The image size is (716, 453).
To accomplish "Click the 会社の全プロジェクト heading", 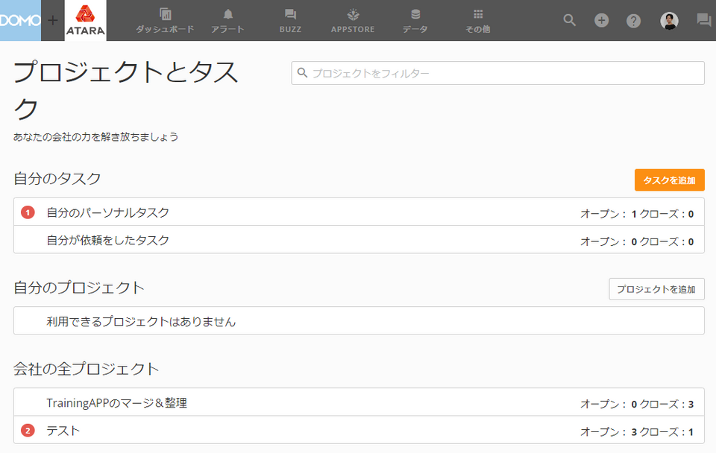I will click(87, 369).
